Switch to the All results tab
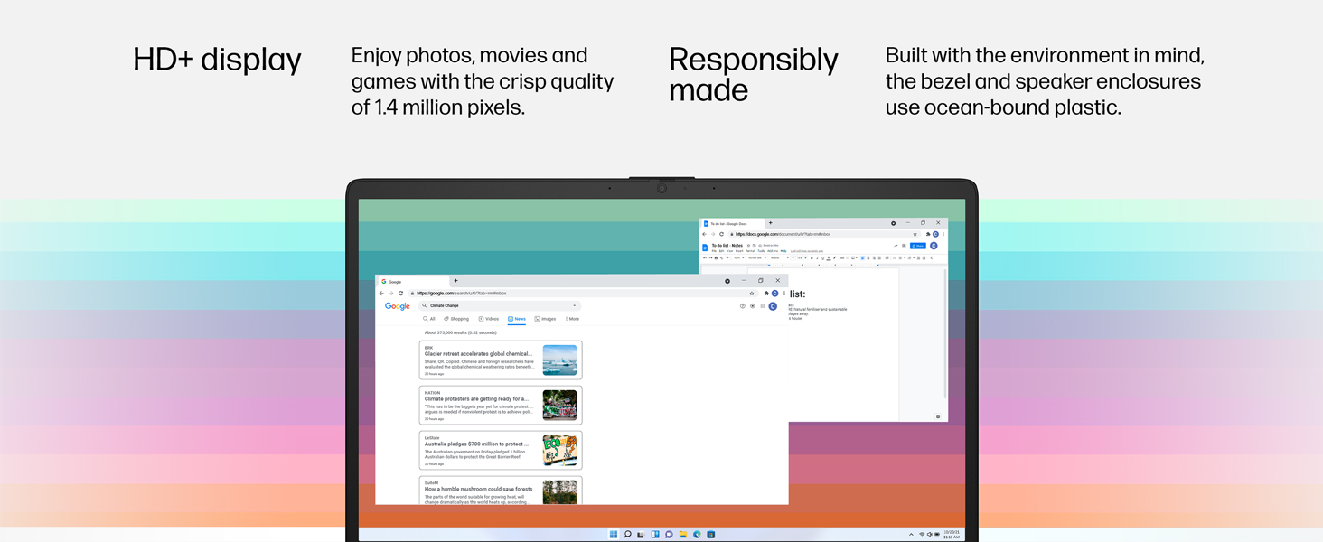The height and width of the screenshot is (542, 1323). 429,319
